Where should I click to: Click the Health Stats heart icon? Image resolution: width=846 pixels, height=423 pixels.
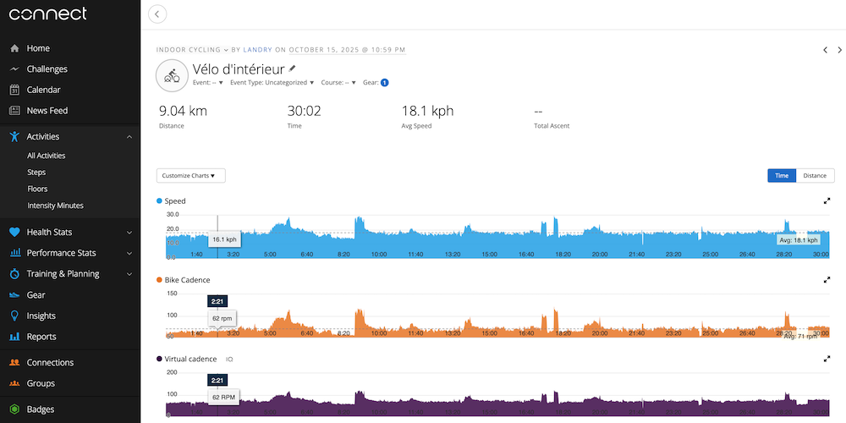pyautogui.click(x=15, y=232)
